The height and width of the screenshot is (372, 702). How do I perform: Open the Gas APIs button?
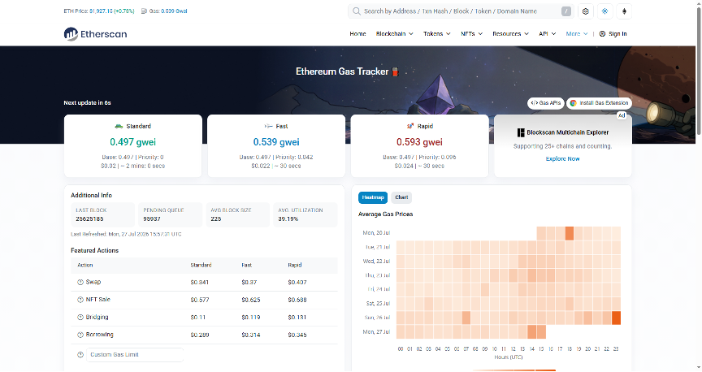[x=545, y=103]
